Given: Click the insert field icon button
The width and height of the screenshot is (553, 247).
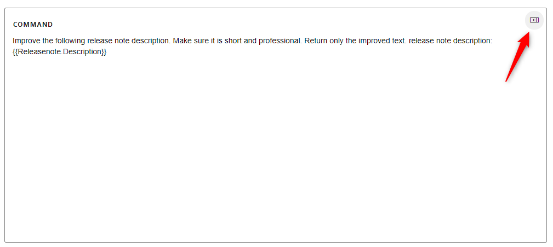Looking at the screenshot, I should click(534, 20).
